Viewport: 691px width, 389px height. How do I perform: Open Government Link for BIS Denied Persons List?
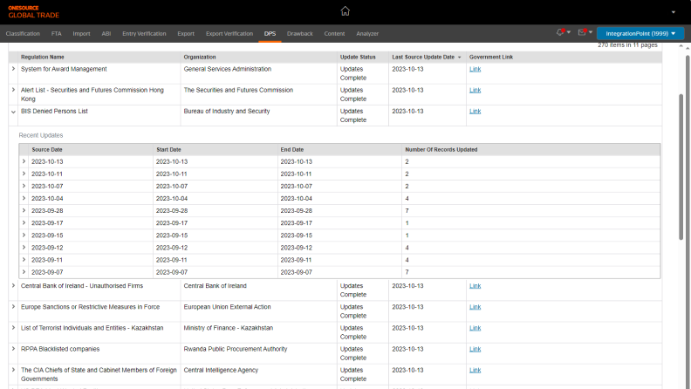(x=475, y=112)
